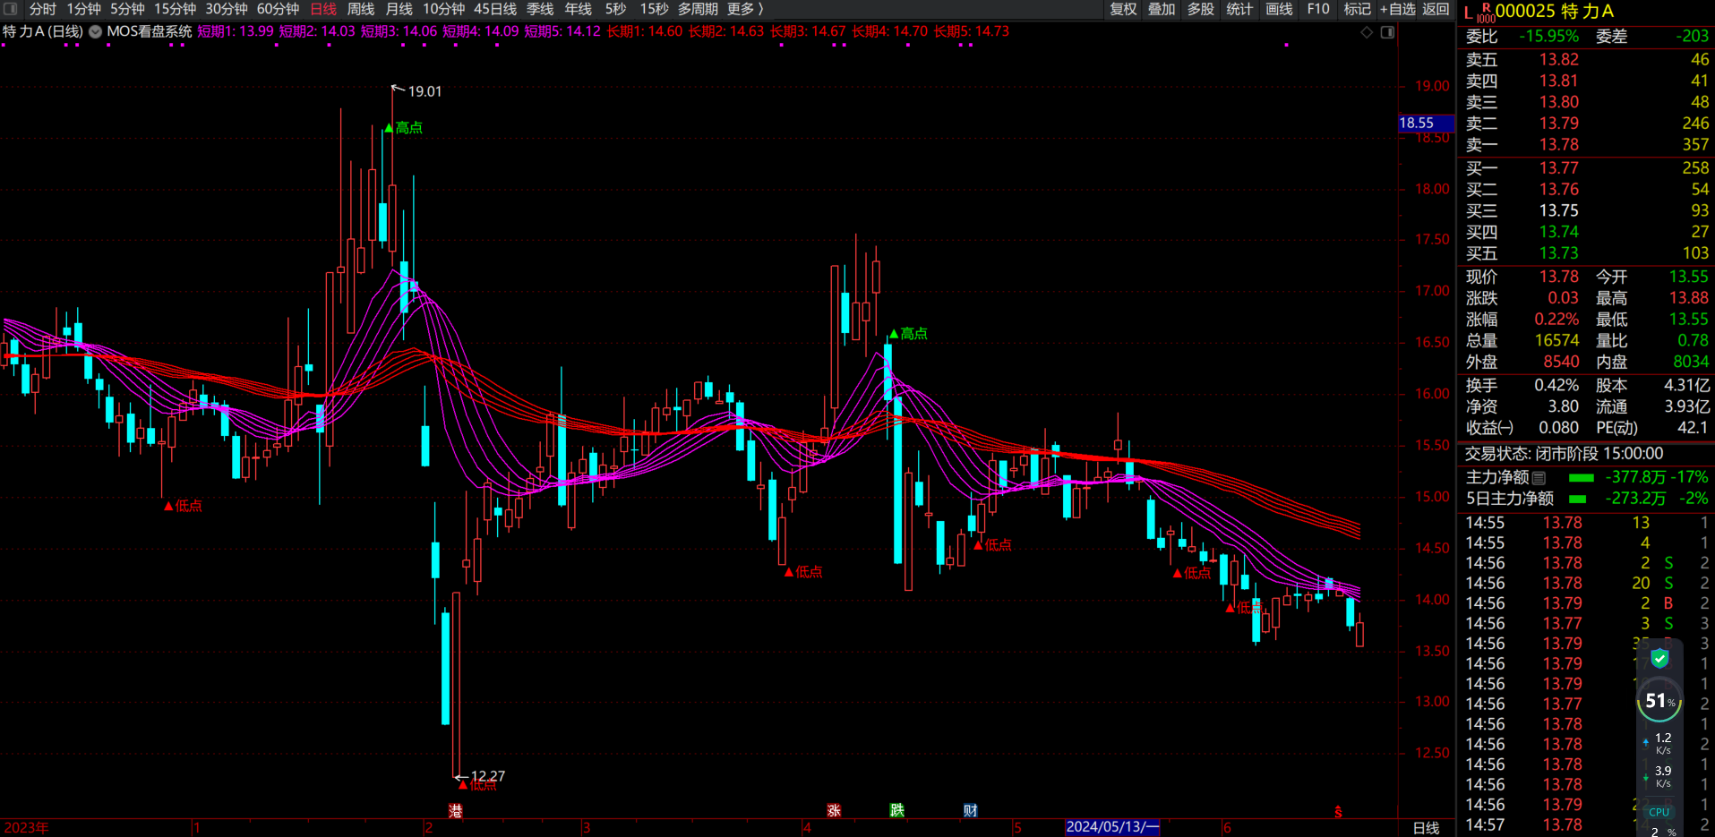Open F10 company info
The width and height of the screenshot is (1715, 837).
1318,9
